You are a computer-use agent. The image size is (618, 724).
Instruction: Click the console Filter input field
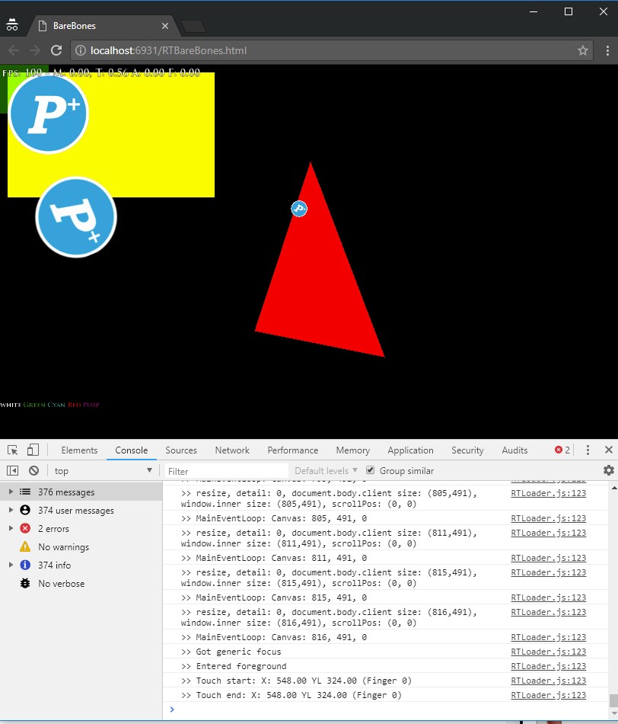227,471
